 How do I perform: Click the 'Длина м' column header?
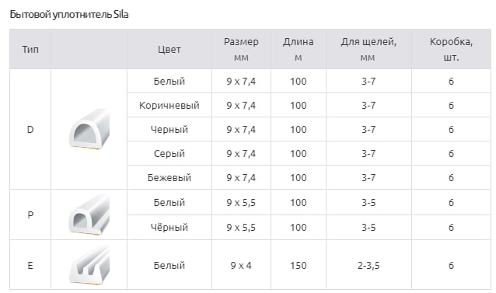coord(299,49)
